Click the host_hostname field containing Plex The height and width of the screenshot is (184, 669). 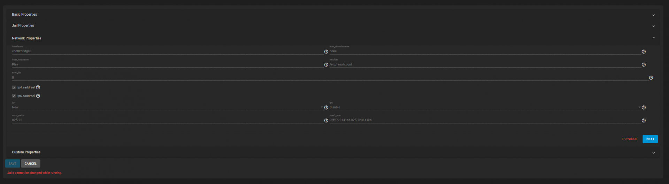[x=167, y=64]
